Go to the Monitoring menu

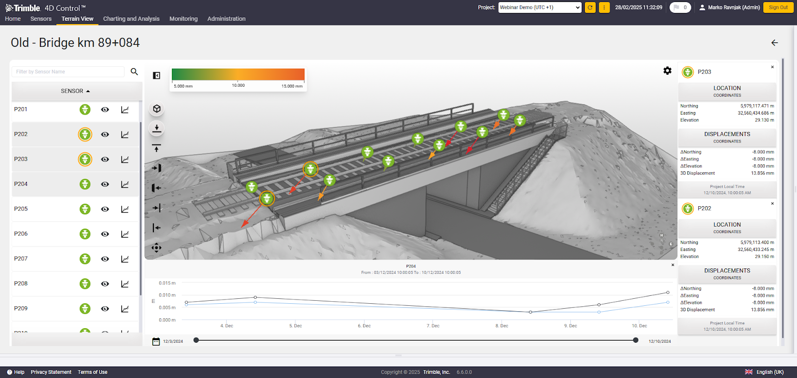click(x=183, y=19)
